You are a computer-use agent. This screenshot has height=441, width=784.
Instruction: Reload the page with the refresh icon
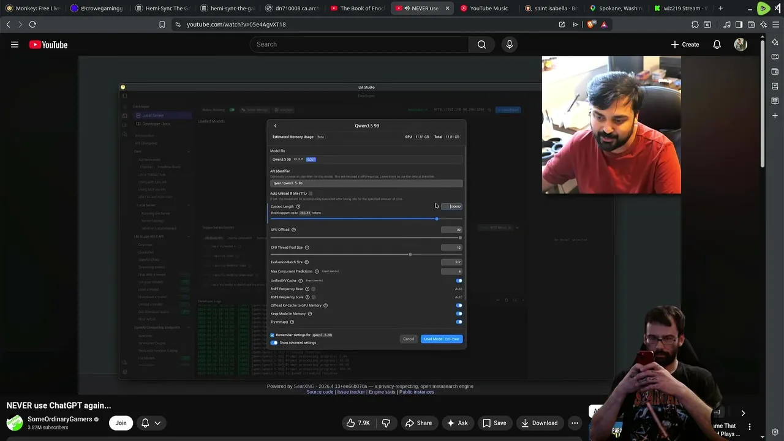pyautogui.click(x=32, y=24)
